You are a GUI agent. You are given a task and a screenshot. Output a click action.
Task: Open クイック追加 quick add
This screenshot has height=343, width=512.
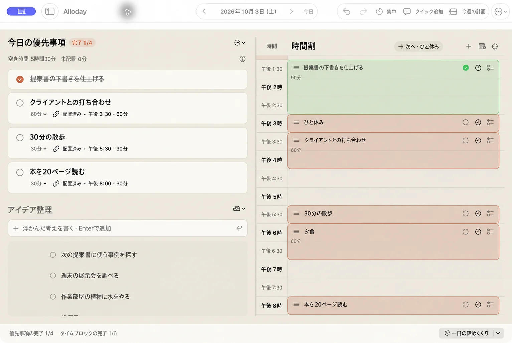[423, 12]
